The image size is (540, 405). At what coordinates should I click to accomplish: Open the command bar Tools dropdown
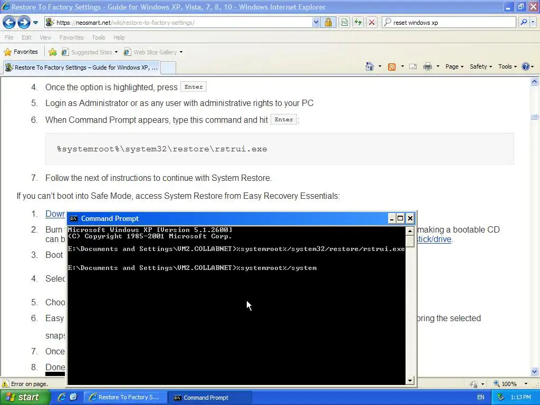[x=508, y=66]
